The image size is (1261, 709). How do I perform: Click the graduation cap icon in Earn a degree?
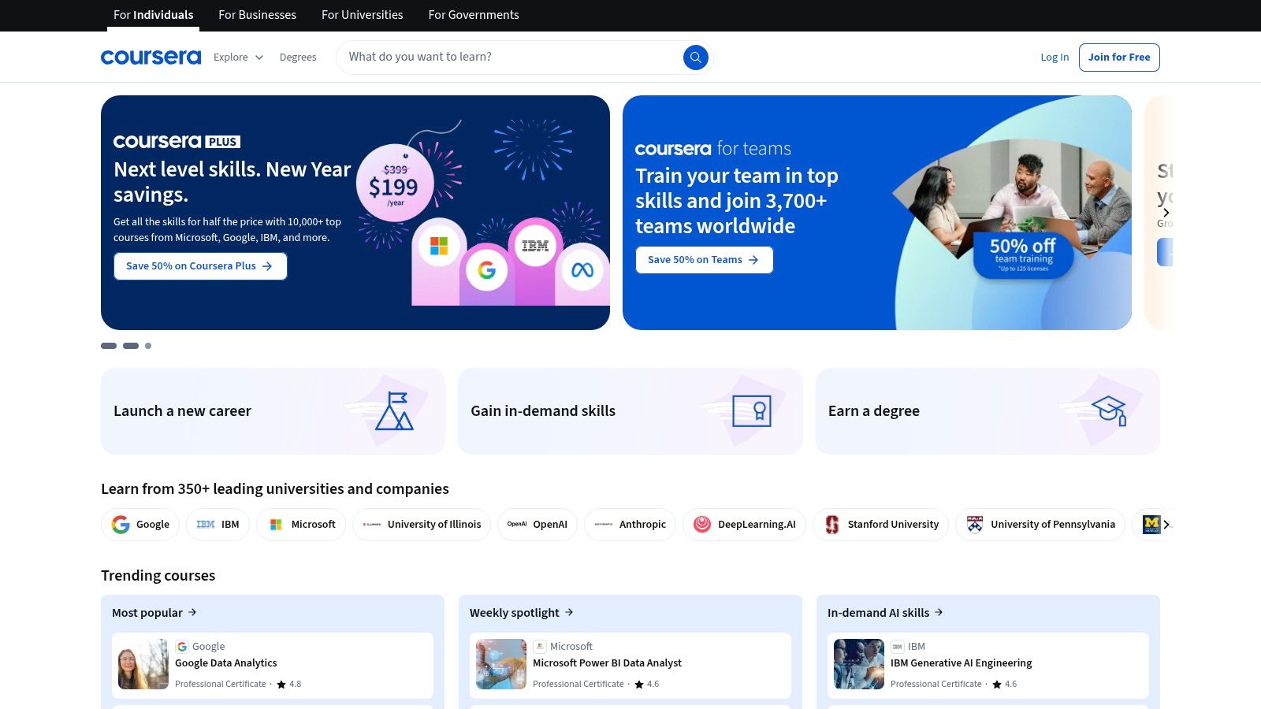(x=1109, y=410)
